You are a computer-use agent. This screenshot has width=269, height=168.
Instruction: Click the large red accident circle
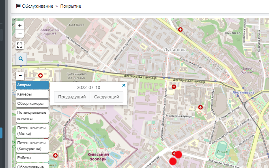click(x=178, y=154)
